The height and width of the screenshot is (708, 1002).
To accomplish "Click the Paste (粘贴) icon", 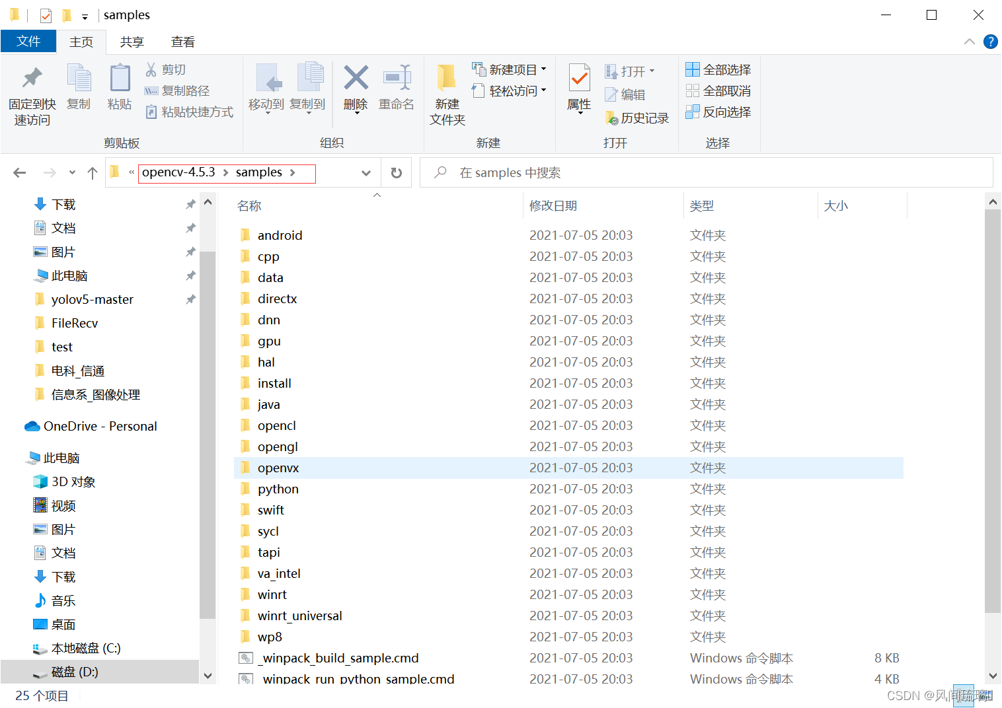I will pyautogui.click(x=120, y=89).
